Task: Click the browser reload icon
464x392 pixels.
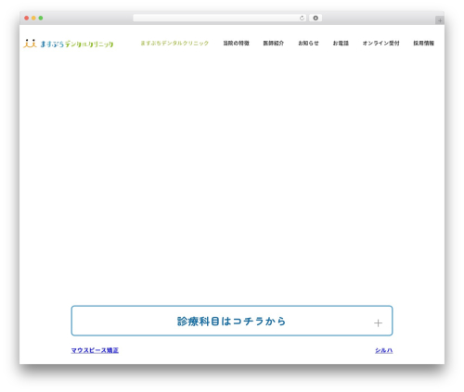Action: [302, 19]
